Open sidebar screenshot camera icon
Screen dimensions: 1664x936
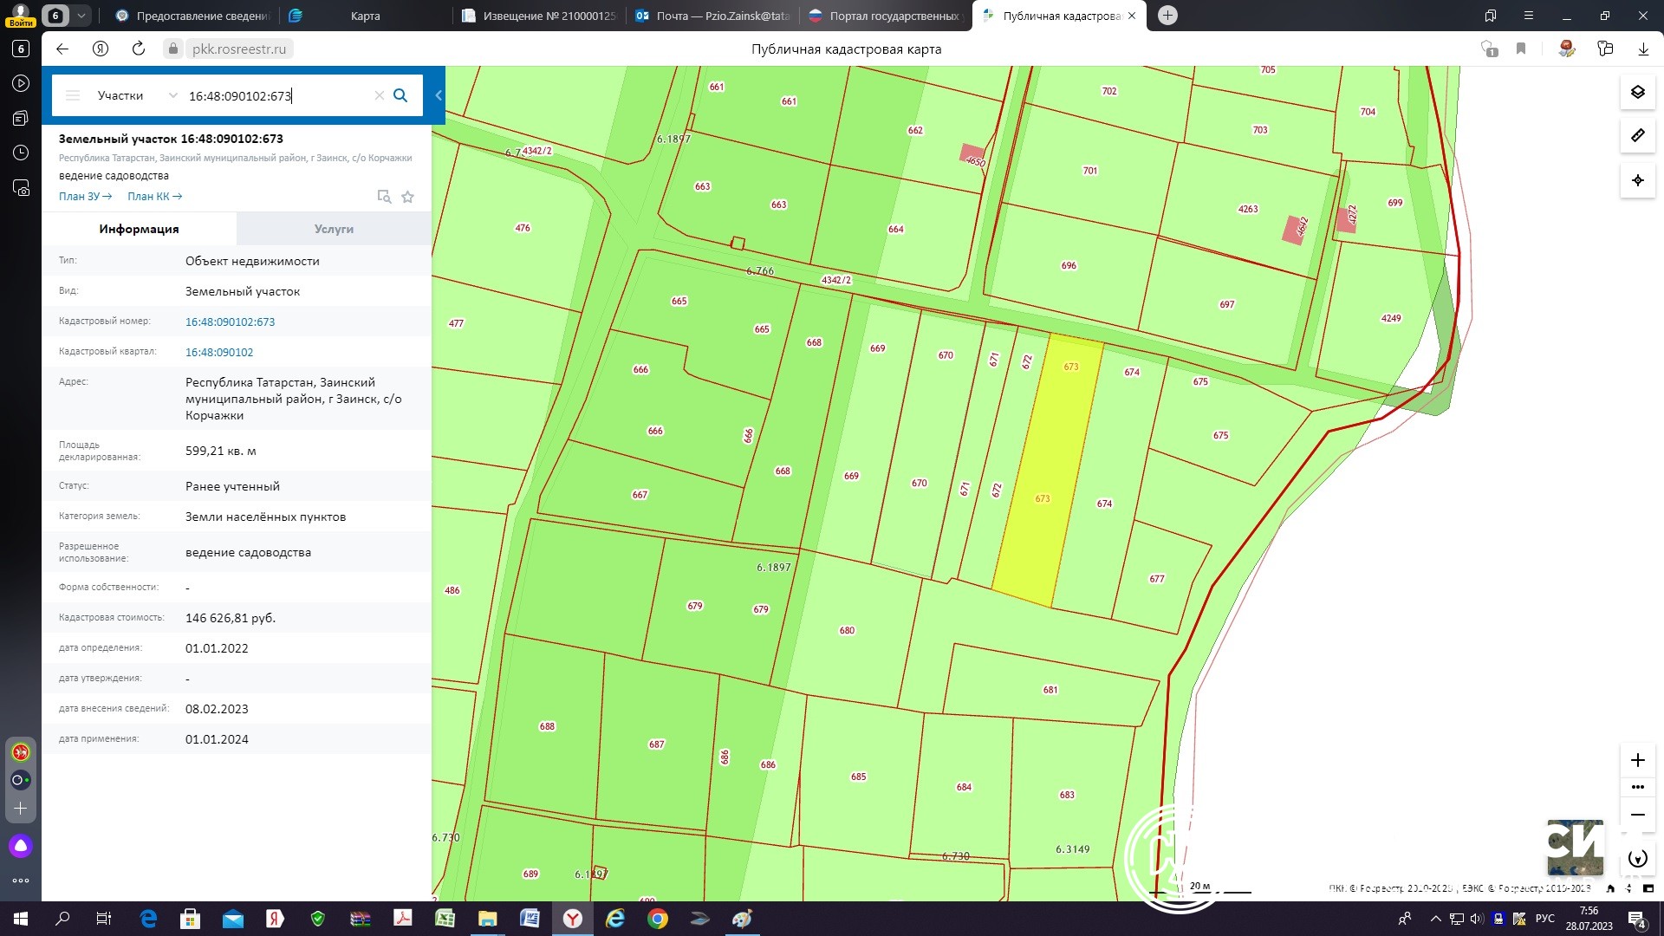(21, 187)
